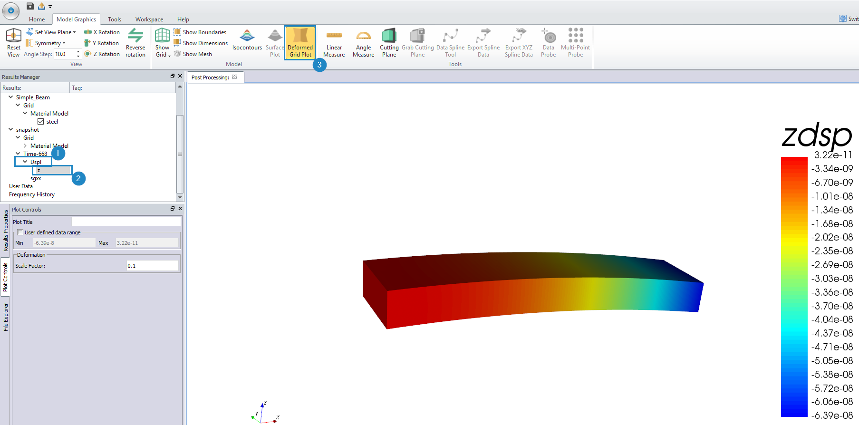Expand Material Model node under snapshot
This screenshot has width=859, height=425.
tap(25, 145)
